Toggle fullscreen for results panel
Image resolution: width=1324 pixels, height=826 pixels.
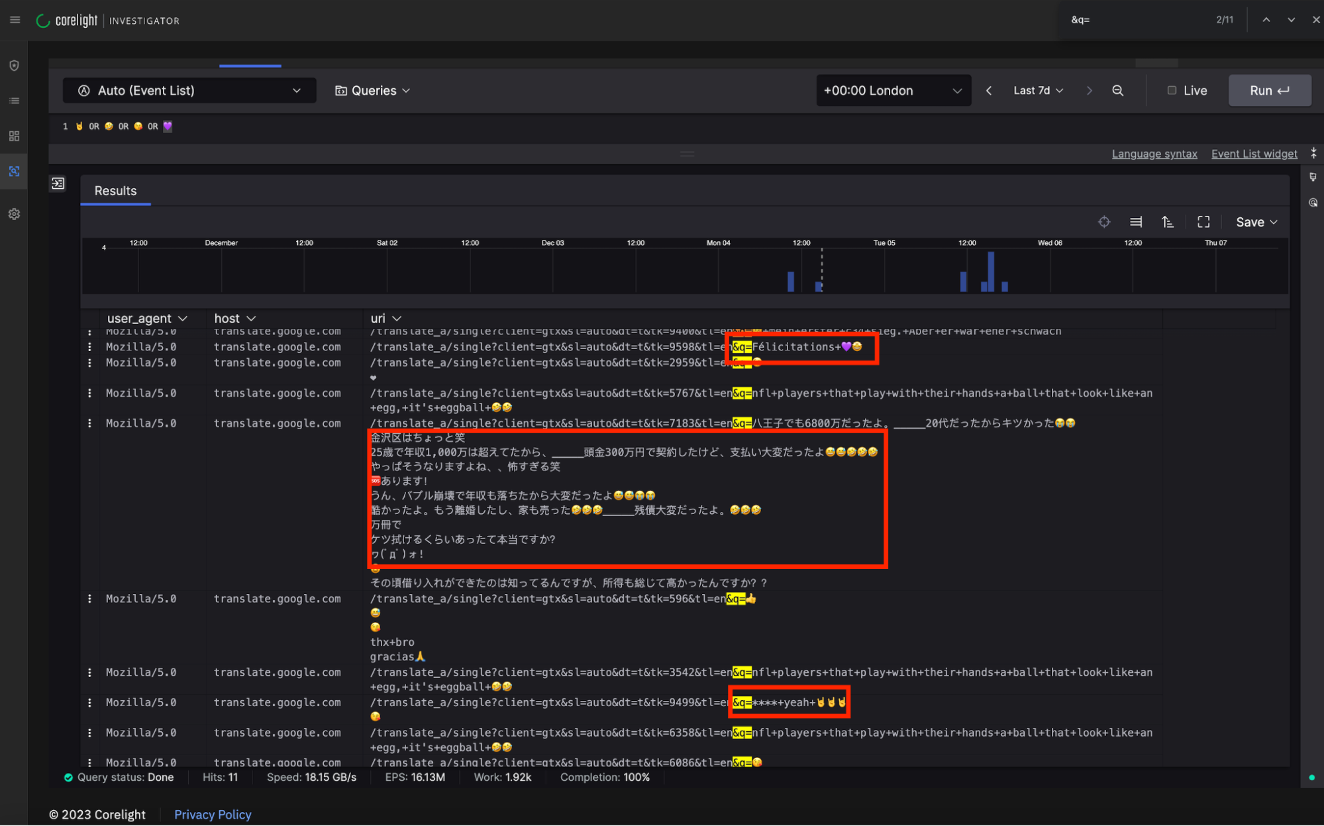click(x=1203, y=222)
